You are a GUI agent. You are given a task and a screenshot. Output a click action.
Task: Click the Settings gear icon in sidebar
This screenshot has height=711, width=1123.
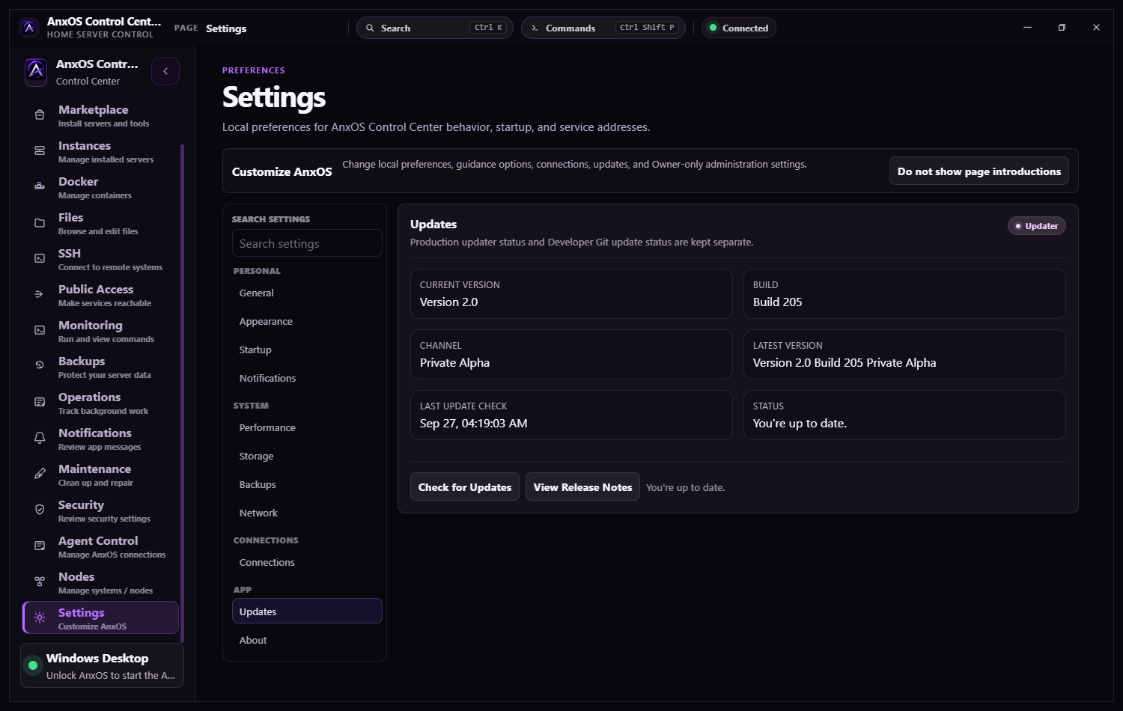(x=40, y=618)
